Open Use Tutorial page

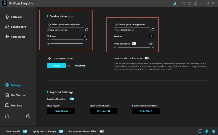pyautogui.click(x=16, y=95)
